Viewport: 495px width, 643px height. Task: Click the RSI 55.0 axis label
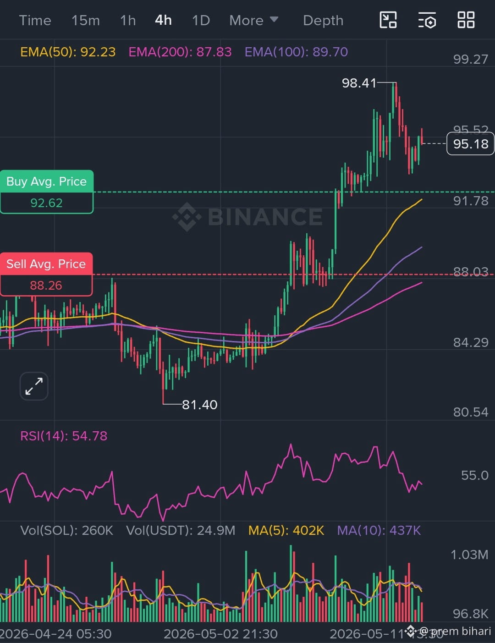click(x=475, y=475)
